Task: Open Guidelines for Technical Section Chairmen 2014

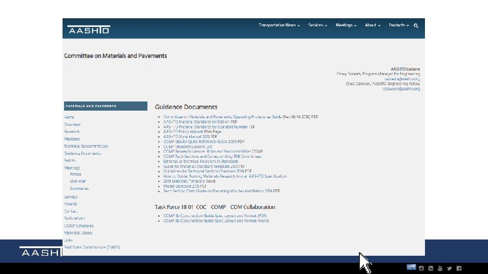Action: (207, 171)
